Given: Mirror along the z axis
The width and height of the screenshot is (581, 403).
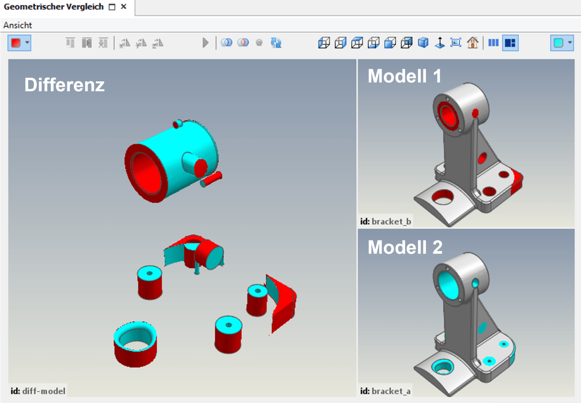Looking at the screenshot, I should tap(158, 43).
